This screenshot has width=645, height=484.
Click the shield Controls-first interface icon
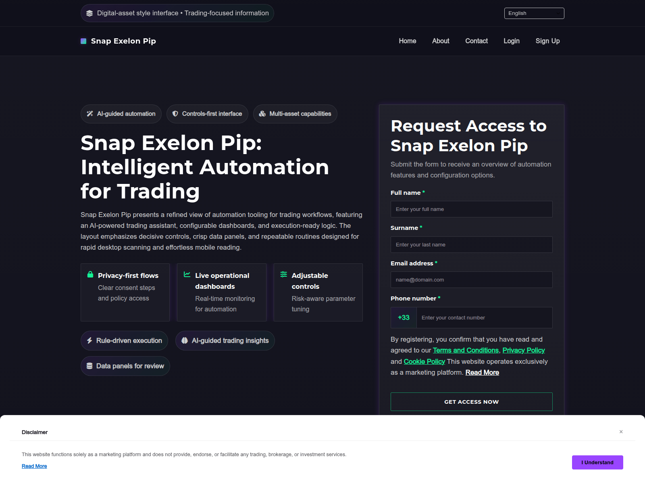tap(175, 114)
